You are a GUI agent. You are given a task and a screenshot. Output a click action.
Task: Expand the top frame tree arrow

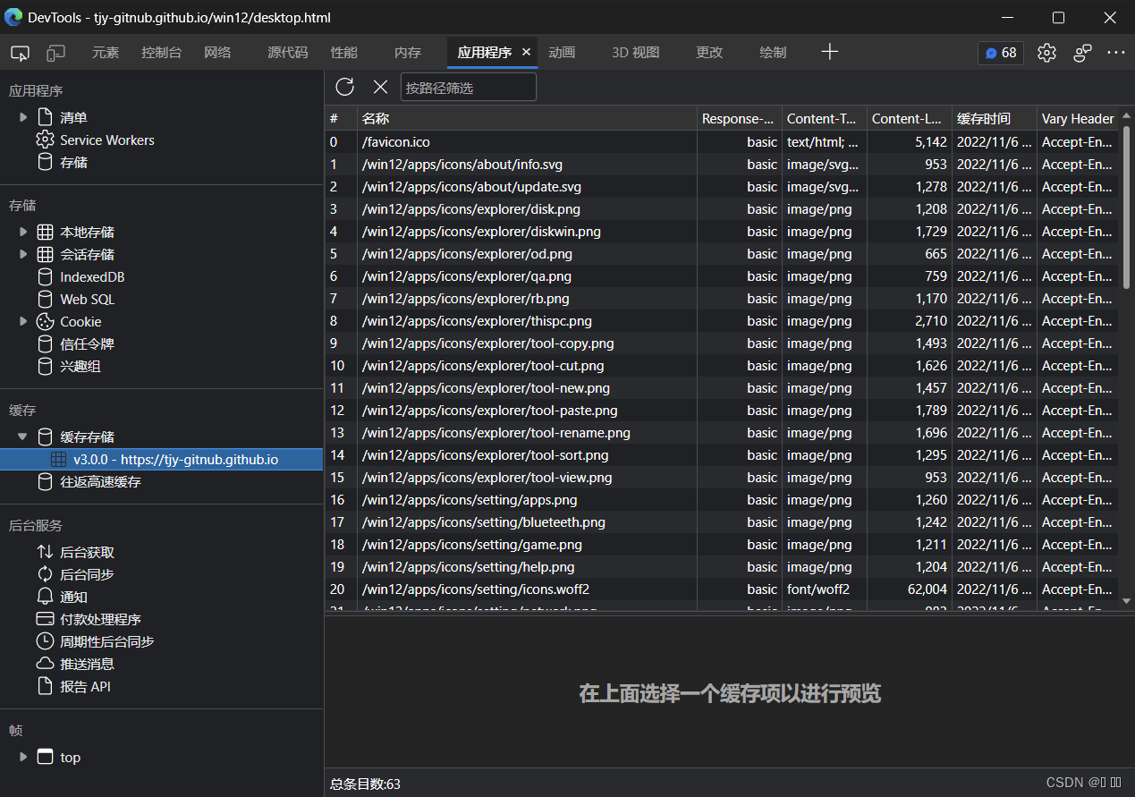coord(23,757)
